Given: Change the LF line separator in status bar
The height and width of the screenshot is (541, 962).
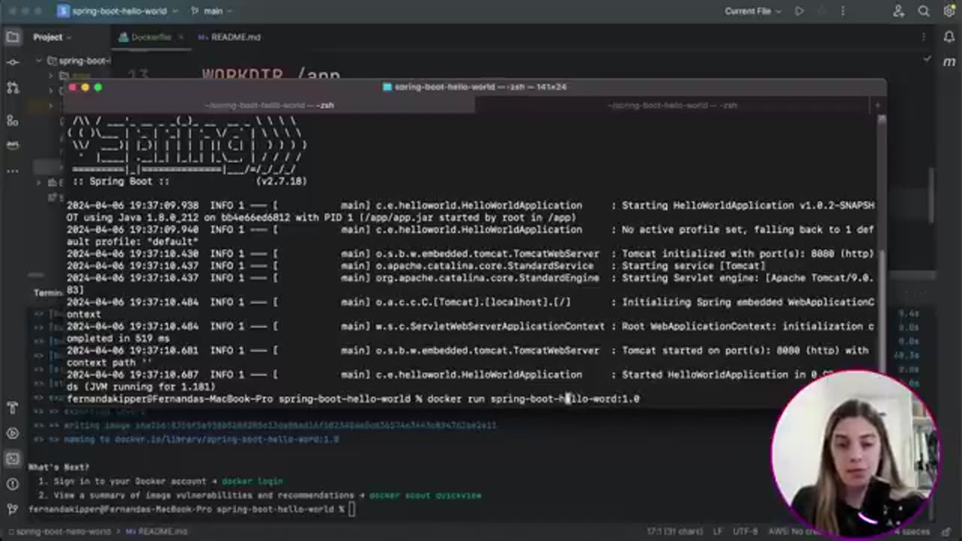Looking at the screenshot, I should (719, 531).
